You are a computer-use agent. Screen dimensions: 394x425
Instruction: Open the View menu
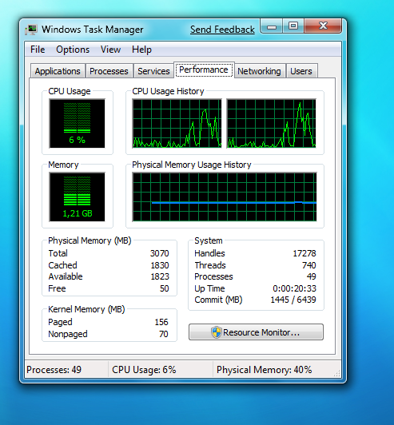point(110,50)
